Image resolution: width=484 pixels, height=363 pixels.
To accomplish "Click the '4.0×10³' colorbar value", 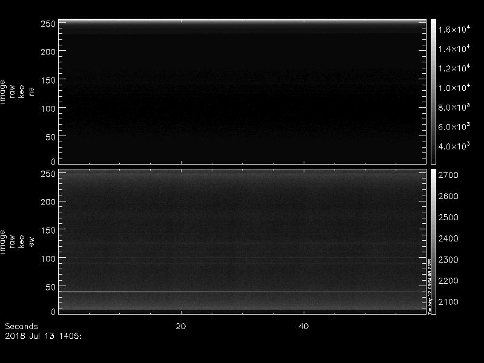I will [x=454, y=146].
